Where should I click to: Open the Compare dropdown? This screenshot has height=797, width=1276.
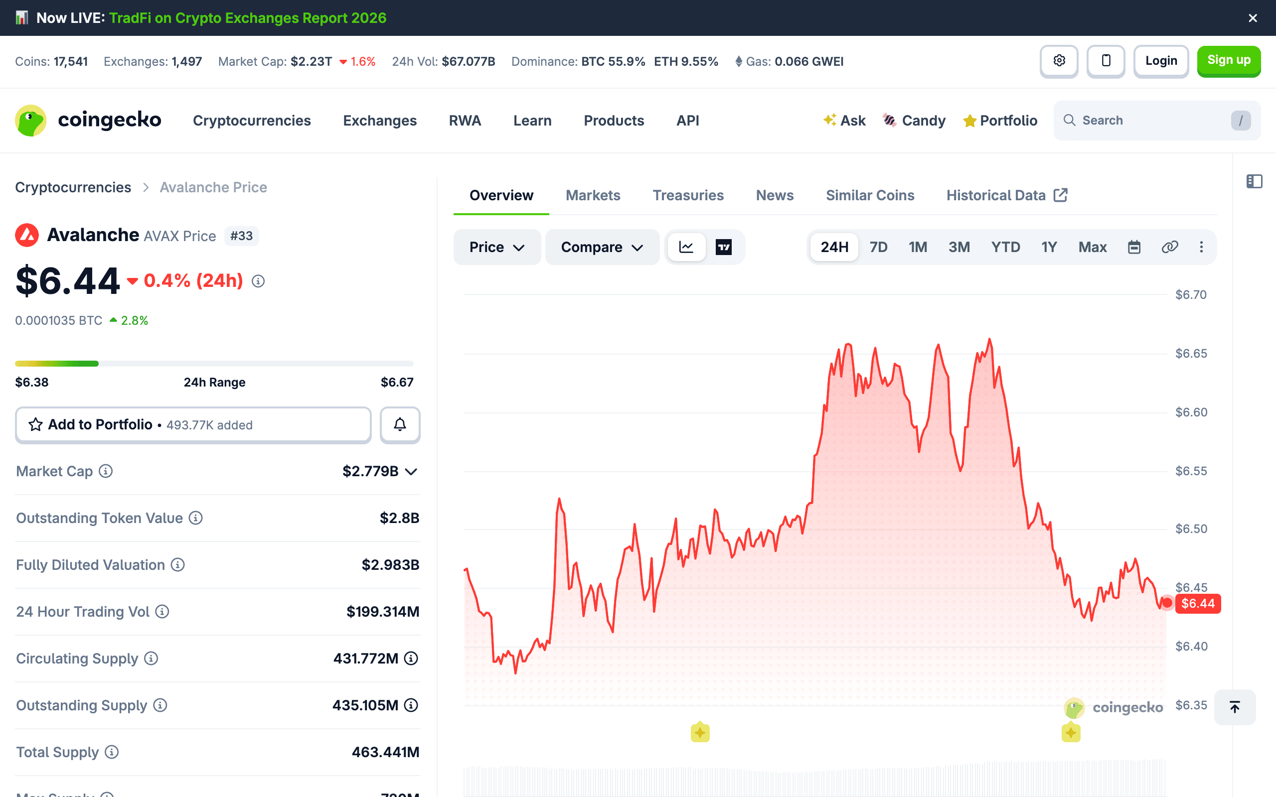pos(602,247)
